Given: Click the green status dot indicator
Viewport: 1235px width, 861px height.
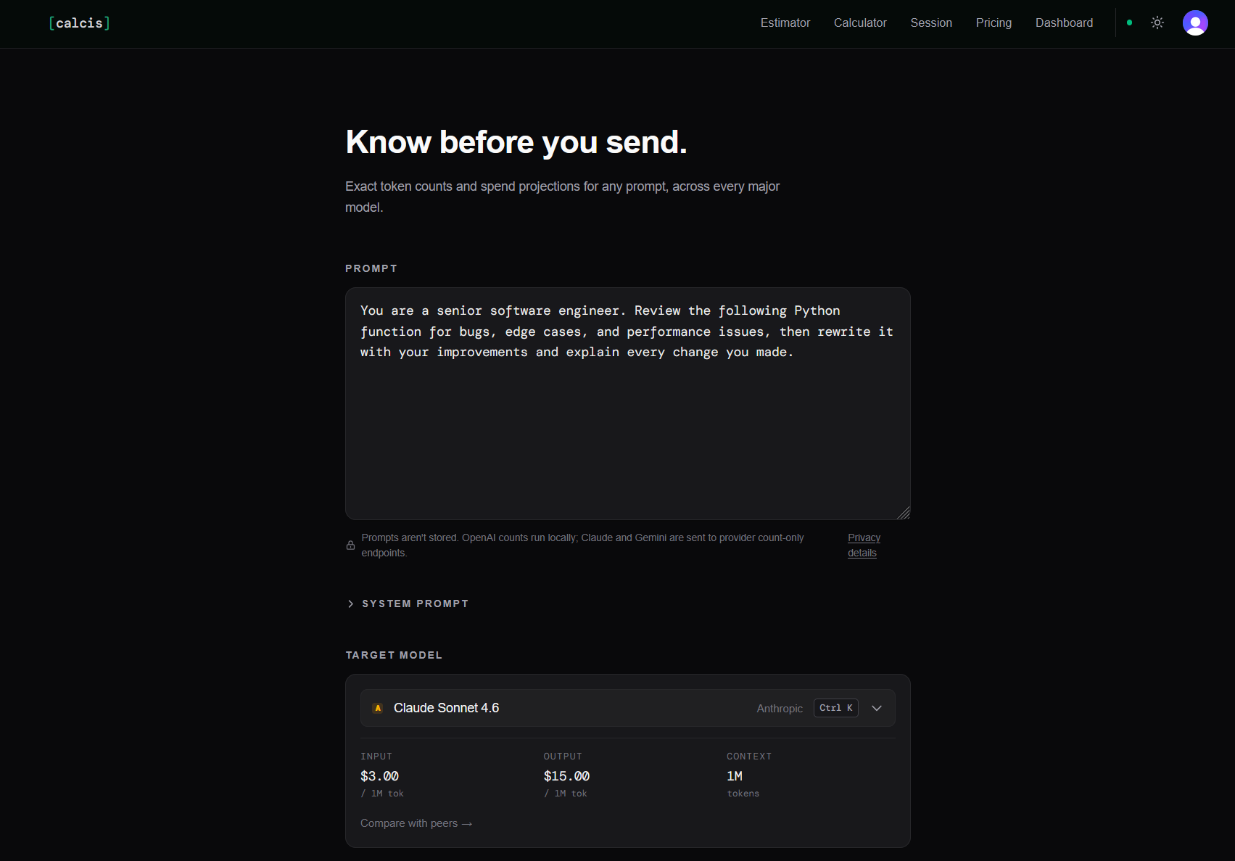Looking at the screenshot, I should pyautogui.click(x=1129, y=23).
